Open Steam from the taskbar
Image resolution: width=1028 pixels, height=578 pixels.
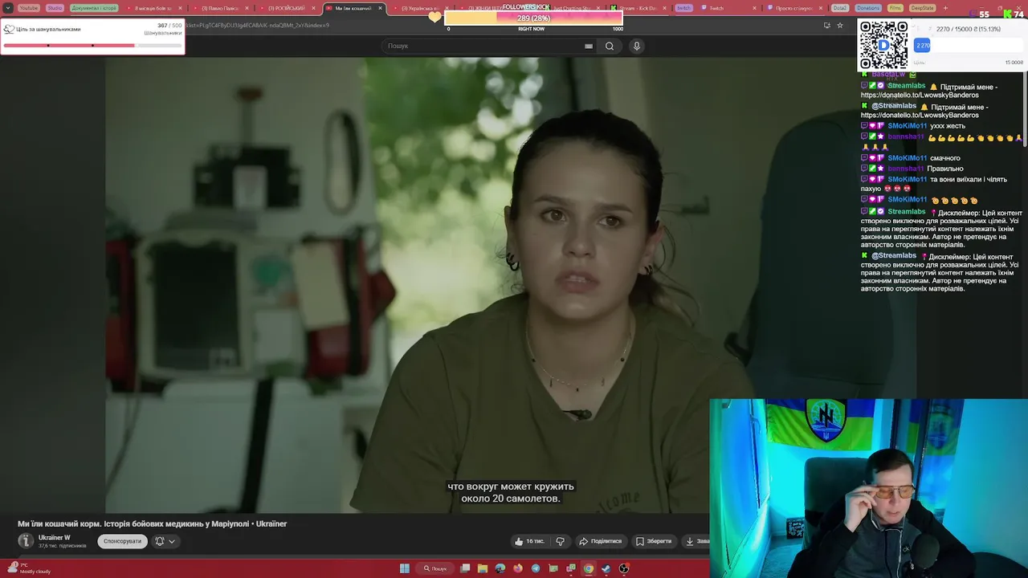(x=606, y=568)
